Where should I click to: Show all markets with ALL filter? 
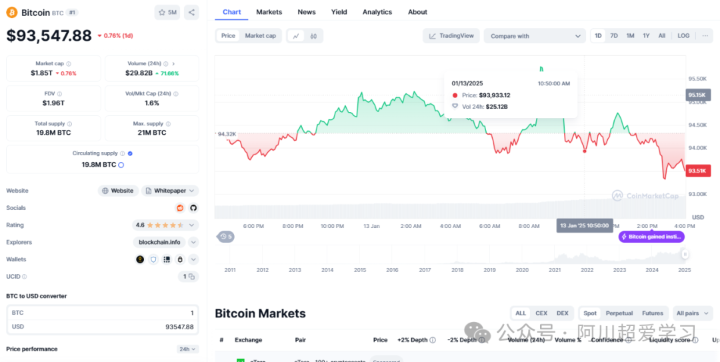(x=521, y=313)
